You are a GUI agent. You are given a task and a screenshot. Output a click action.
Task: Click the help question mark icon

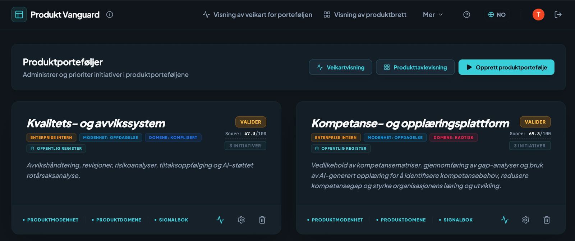point(466,15)
